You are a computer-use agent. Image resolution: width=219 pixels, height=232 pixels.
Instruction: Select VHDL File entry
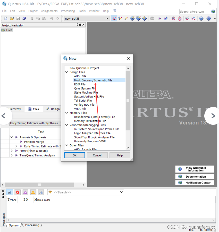(x=80, y=109)
